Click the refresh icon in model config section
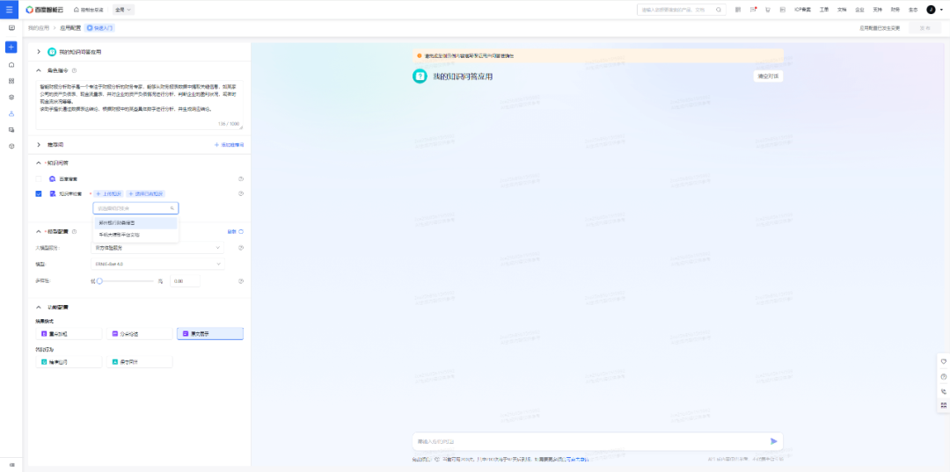 (x=241, y=232)
